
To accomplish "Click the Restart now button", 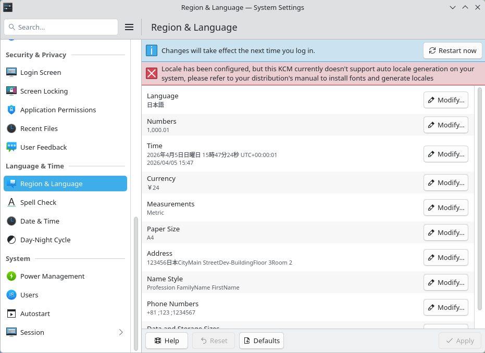I will (x=452, y=50).
